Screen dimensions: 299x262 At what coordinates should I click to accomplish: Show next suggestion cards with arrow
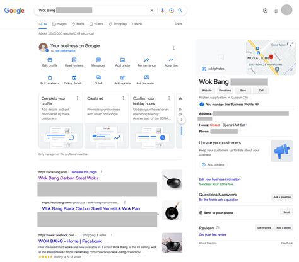(x=182, y=120)
